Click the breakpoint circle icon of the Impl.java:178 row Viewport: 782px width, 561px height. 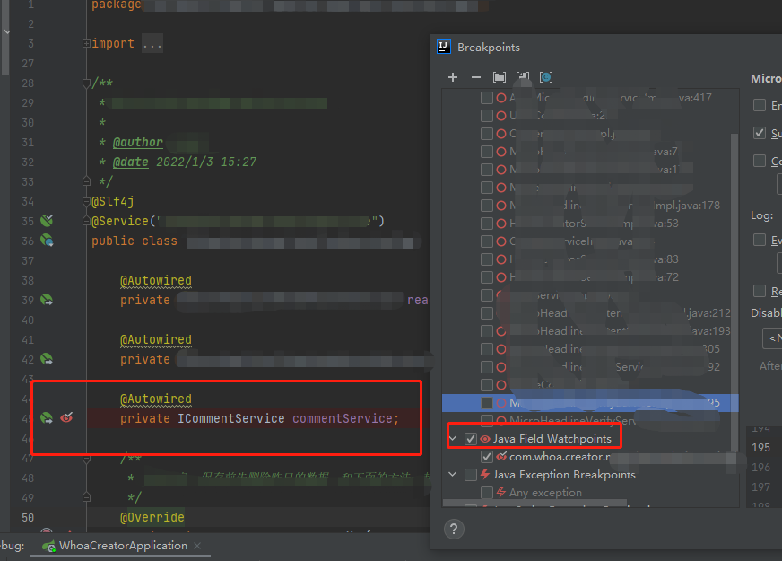pos(501,206)
